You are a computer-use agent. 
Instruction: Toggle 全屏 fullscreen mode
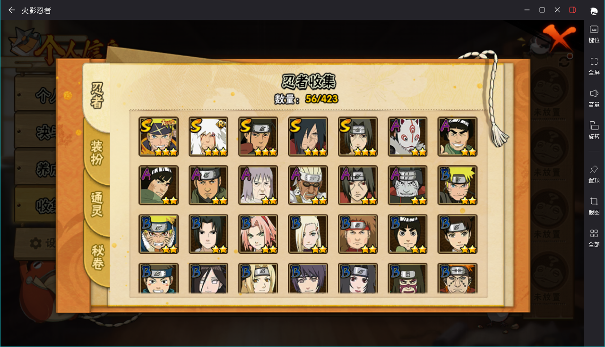tap(594, 66)
